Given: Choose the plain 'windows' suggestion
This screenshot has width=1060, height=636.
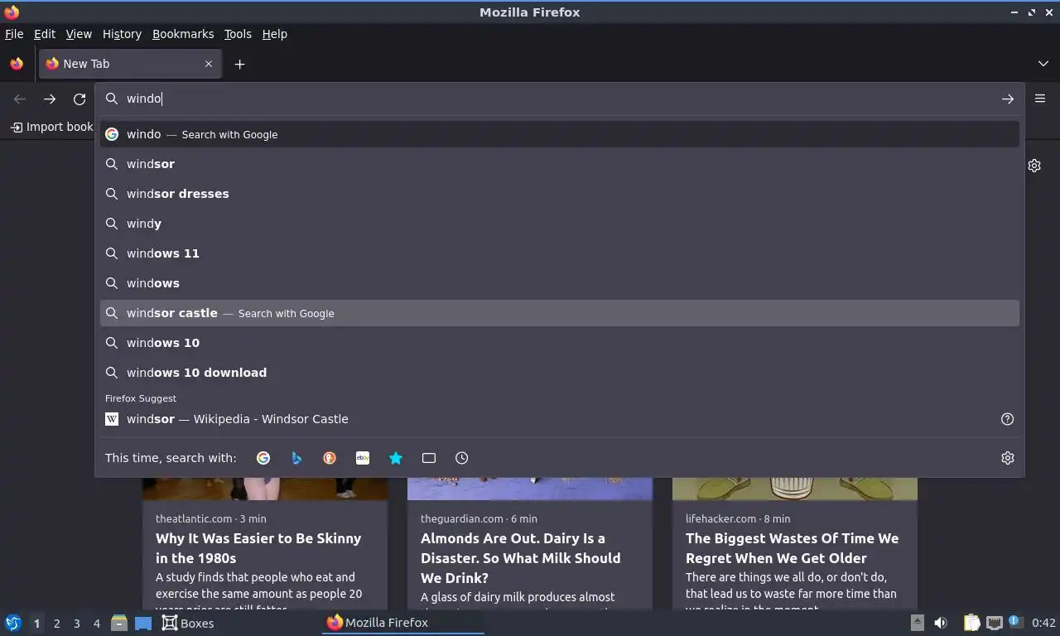Looking at the screenshot, I should coord(560,283).
